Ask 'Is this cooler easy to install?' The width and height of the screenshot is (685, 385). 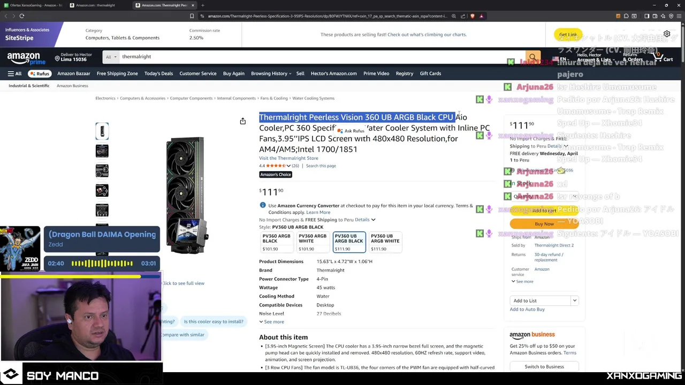click(x=214, y=321)
